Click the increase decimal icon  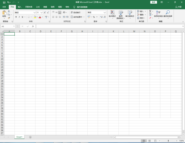(101, 17)
